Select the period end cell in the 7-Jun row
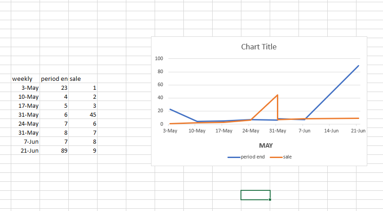 point(54,141)
